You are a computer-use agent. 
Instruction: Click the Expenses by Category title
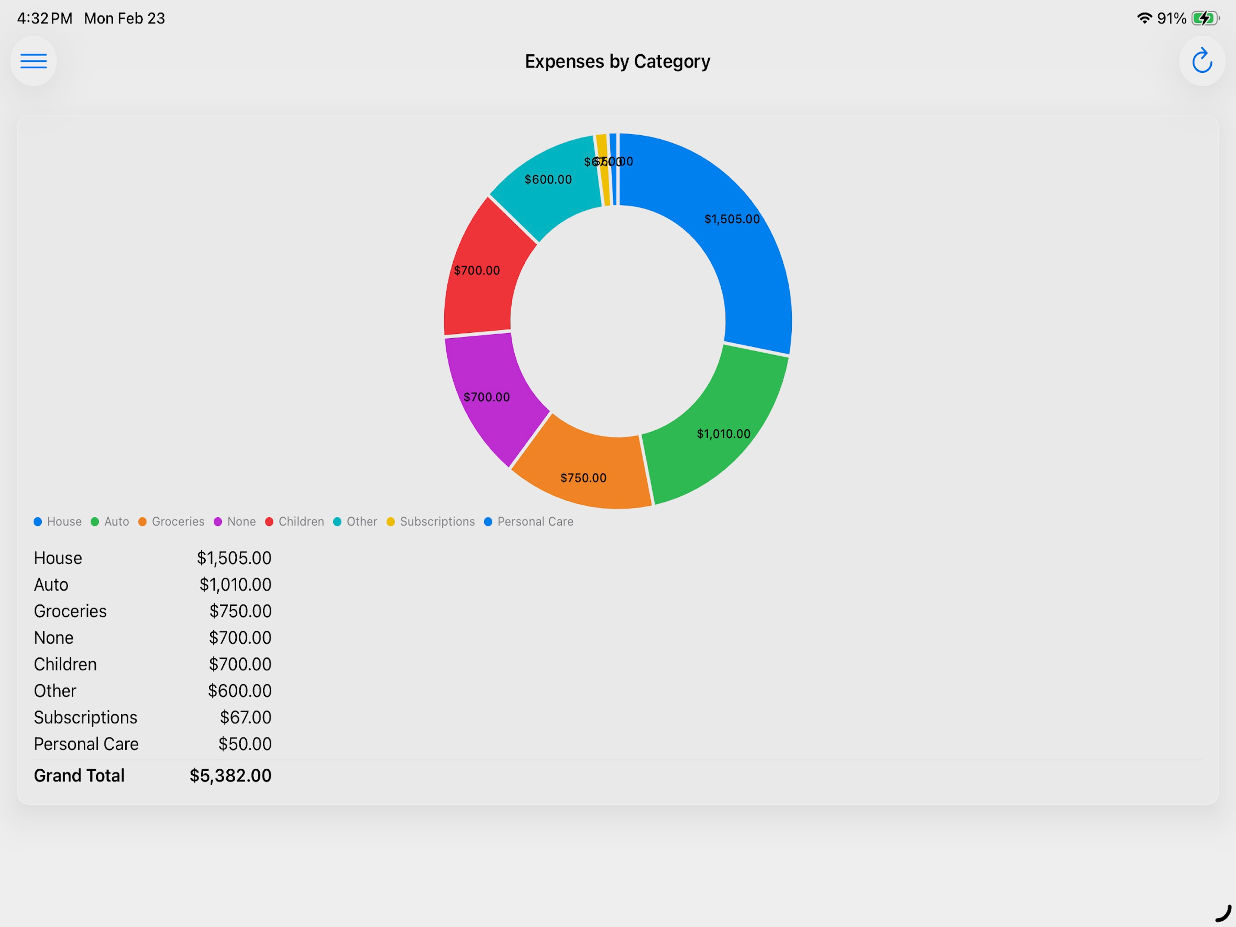tap(618, 61)
